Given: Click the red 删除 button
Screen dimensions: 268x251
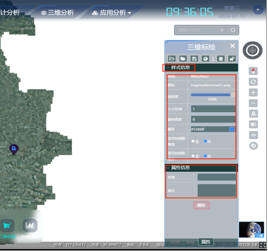Looking at the screenshot, I should [201, 205].
